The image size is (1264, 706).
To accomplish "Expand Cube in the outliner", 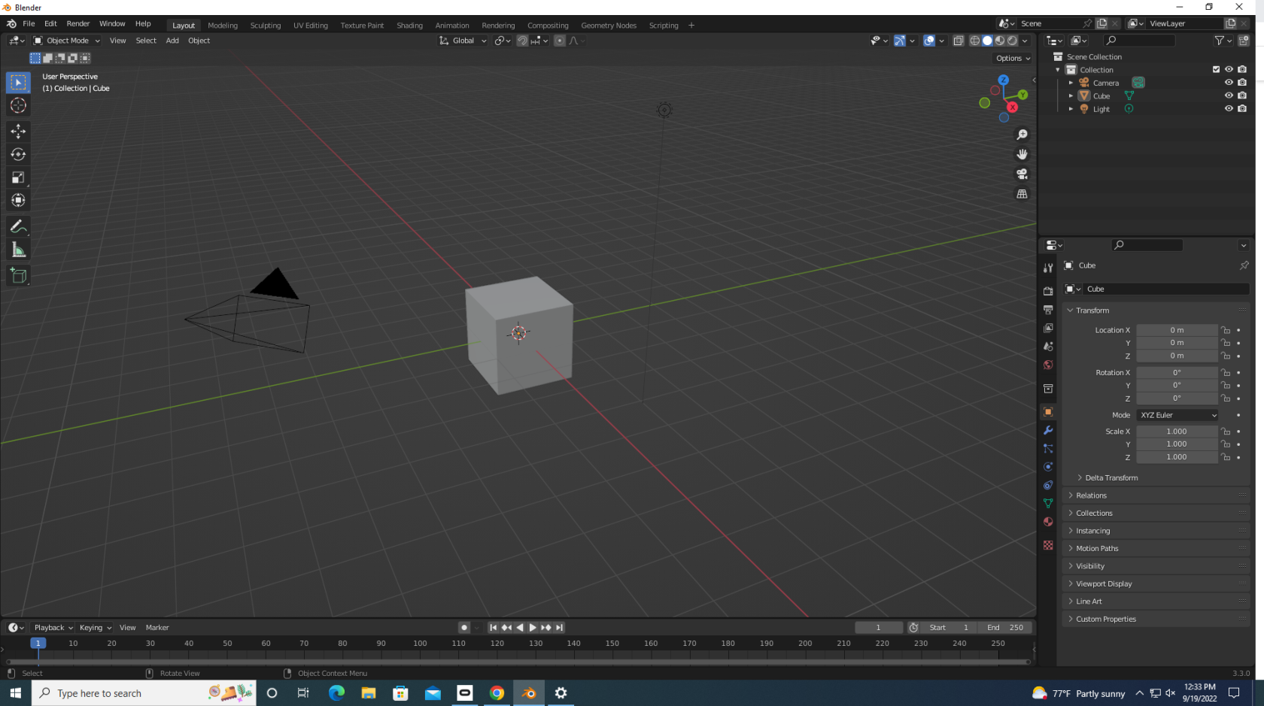I will [x=1071, y=95].
